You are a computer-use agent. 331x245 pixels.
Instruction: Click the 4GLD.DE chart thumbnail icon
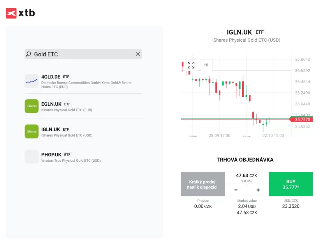pyautogui.click(x=32, y=81)
